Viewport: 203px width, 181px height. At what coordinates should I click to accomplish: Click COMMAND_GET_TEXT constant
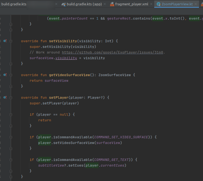coord(111,160)
